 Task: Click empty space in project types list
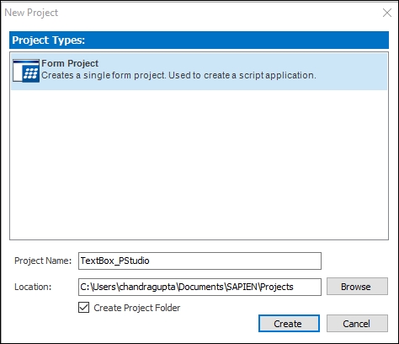point(199,164)
